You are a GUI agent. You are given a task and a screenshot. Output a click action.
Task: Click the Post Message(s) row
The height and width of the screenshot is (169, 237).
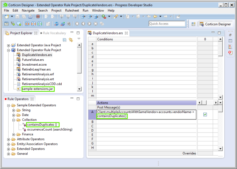click(146, 107)
